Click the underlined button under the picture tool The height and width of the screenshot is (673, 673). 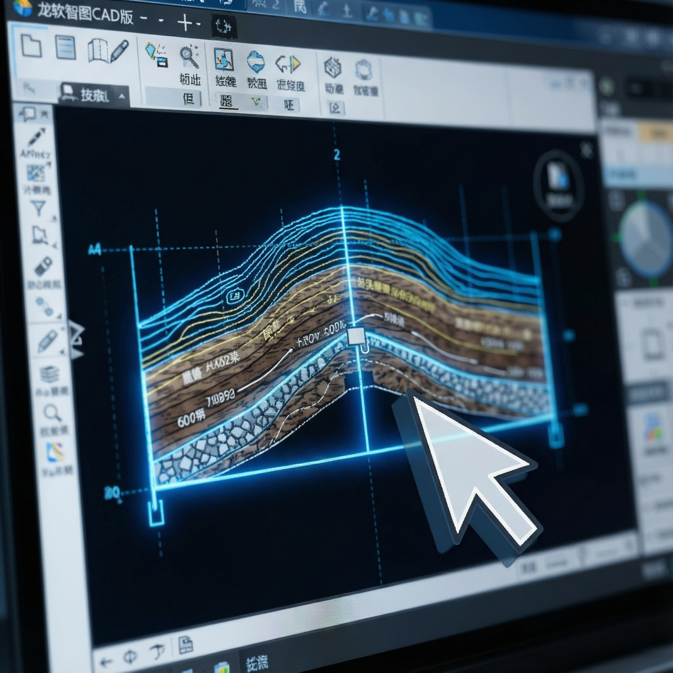(x=227, y=101)
